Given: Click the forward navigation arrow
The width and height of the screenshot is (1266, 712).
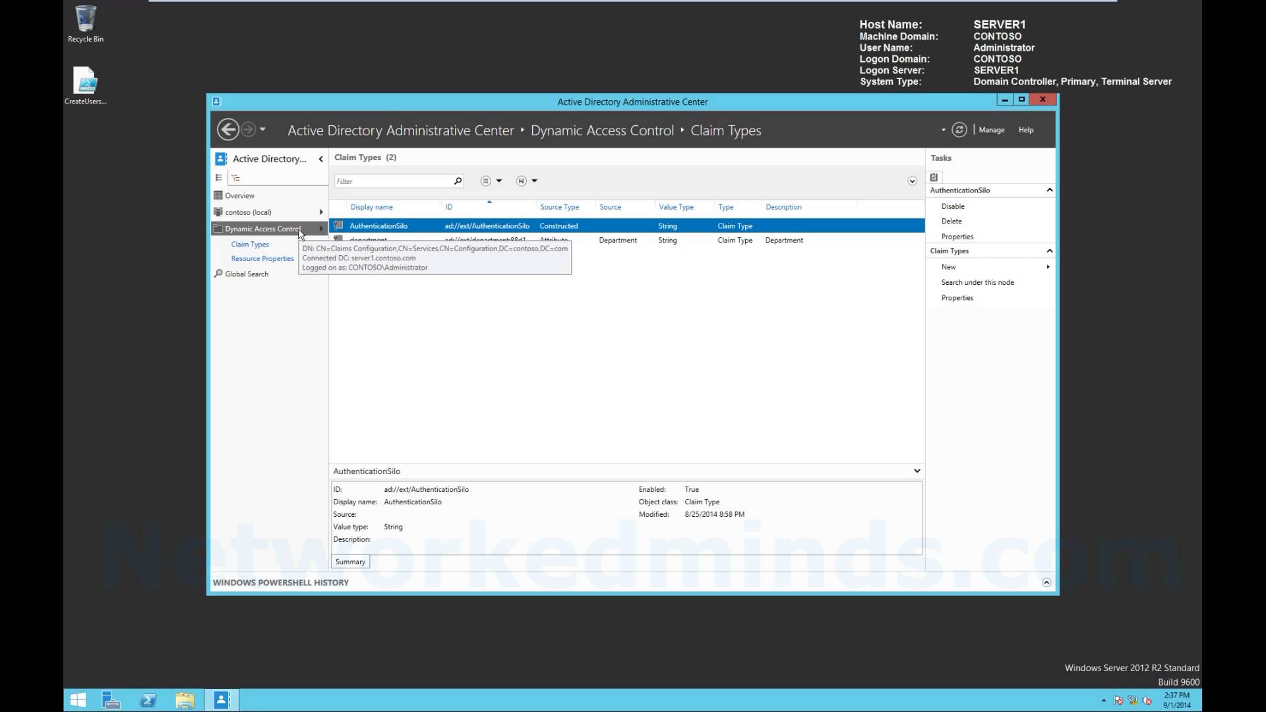Looking at the screenshot, I should point(248,129).
